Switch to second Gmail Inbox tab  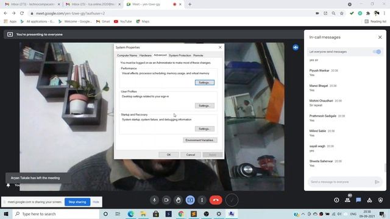coord(93,4)
